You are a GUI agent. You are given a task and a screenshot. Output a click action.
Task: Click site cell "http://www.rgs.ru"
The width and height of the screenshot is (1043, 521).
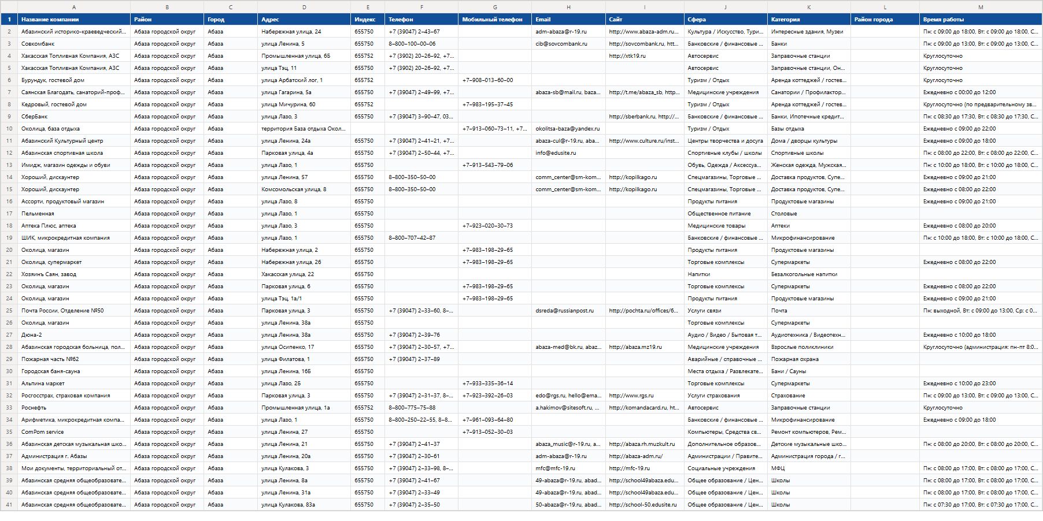pyautogui.click(x=645, y=396)
